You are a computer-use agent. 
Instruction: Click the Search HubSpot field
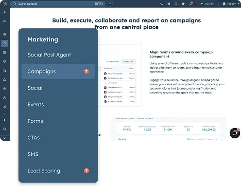pyautogui.click(x=58, y=4)
